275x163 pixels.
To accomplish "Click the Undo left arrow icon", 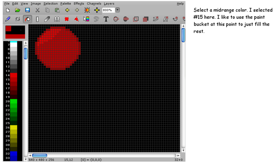I will pyautogui.click(x=67, y=10).
